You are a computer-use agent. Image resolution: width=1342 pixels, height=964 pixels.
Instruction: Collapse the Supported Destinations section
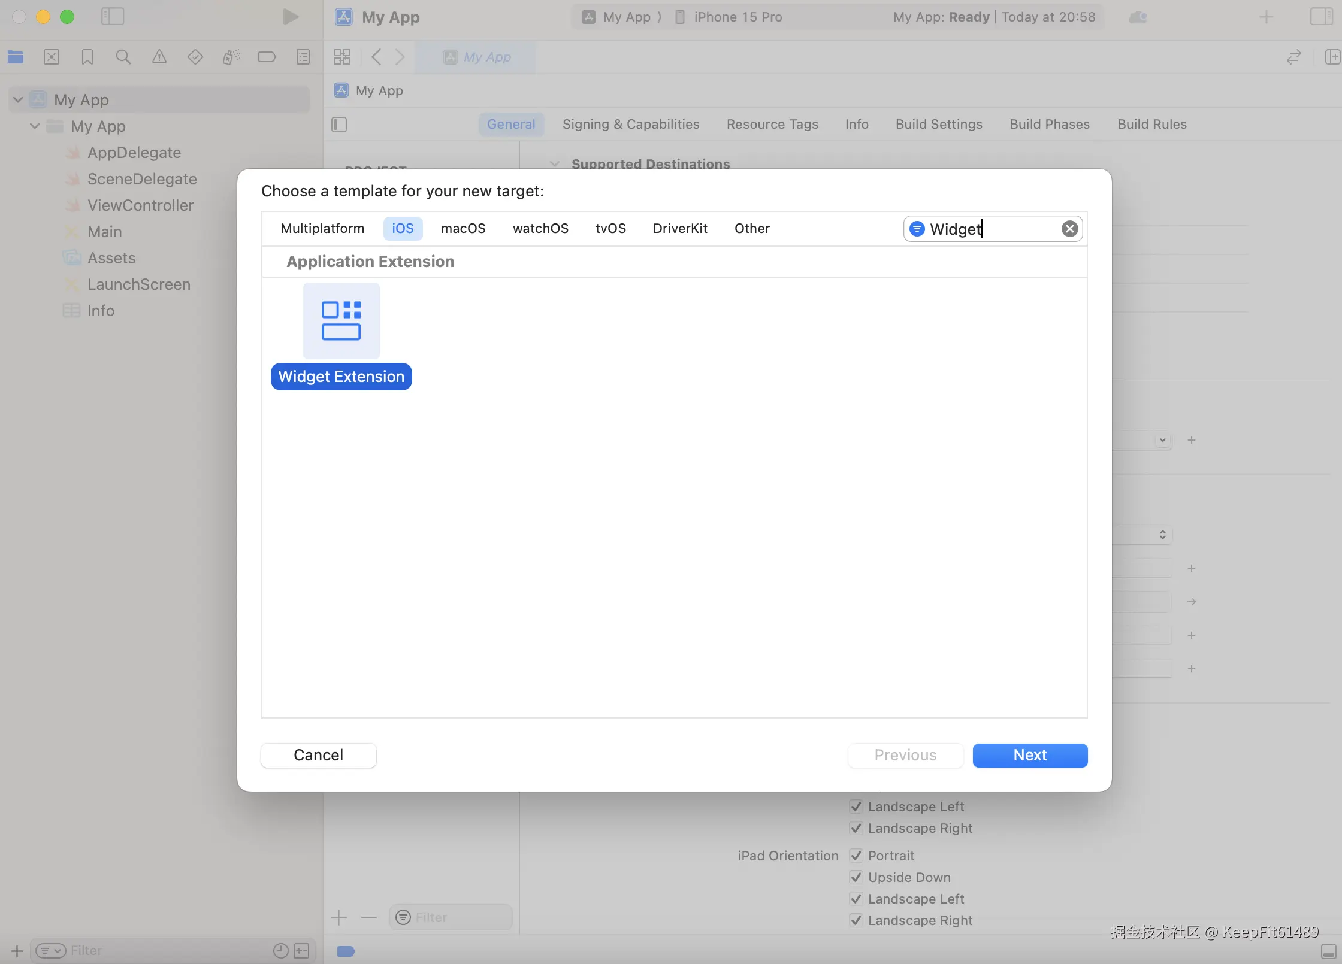[555, 164]
